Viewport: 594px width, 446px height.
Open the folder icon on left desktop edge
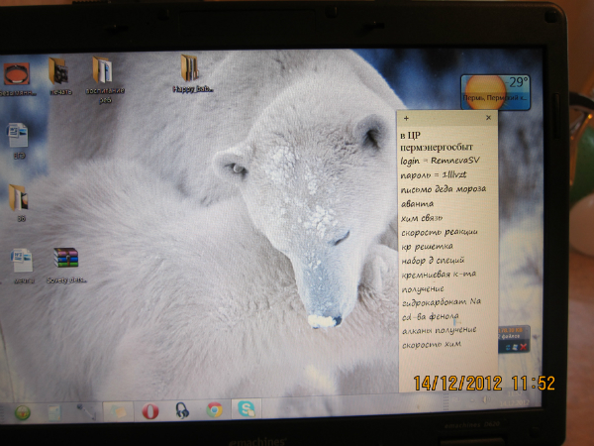tap(18, 197)
